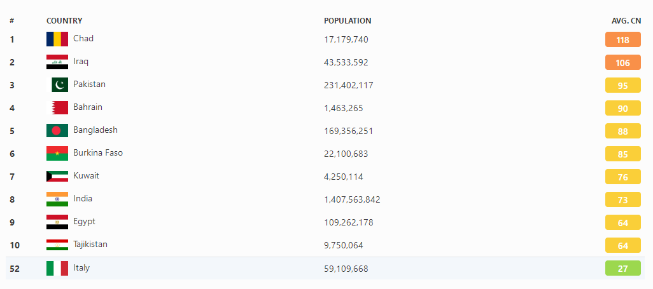653x289 pixels.
Task: Select India's population value 1,407,563,842
Action: tap(352, 199)
